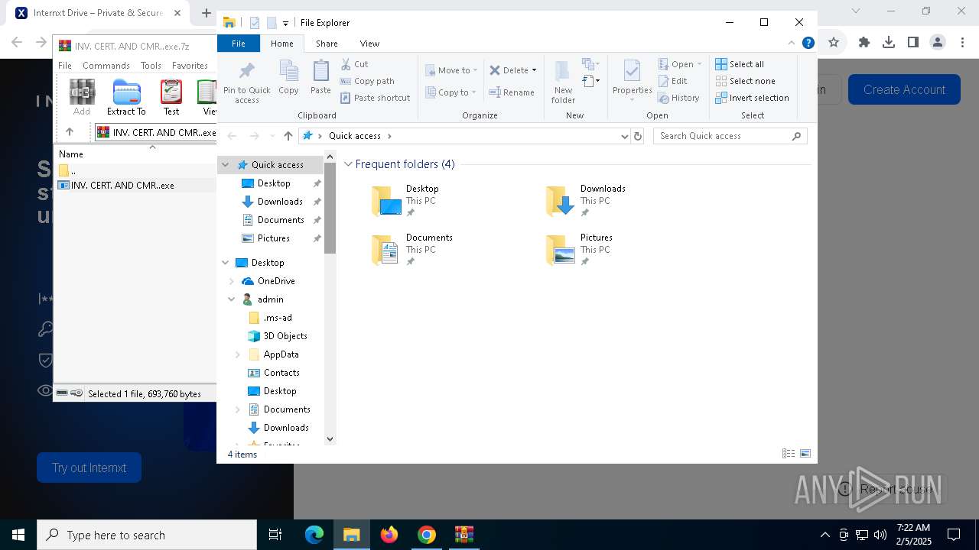Collapse the admin tree node
The width and height of the screenshot is (979, 550).
pyautogui.click(x=232, y=299)
